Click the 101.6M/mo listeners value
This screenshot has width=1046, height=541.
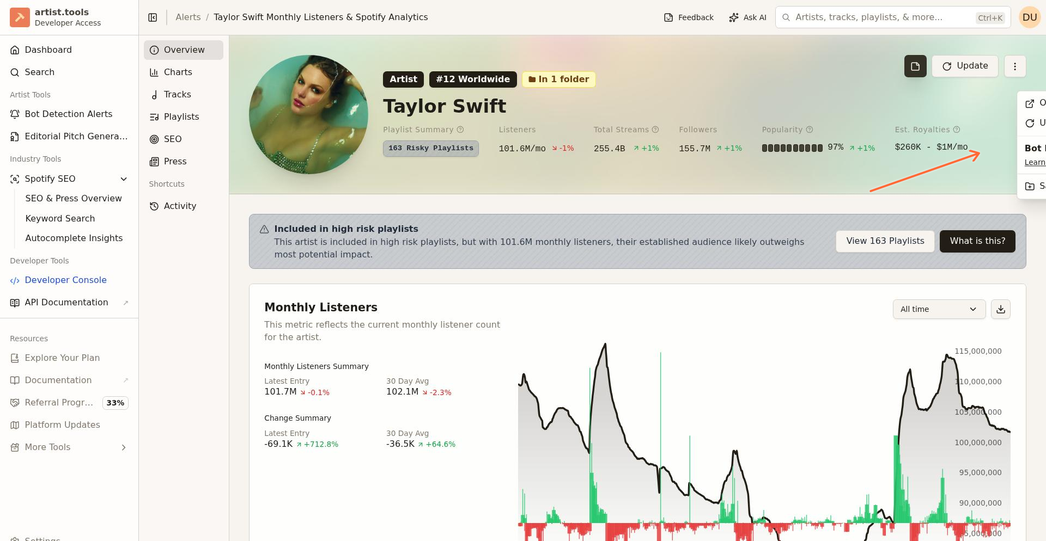522,149
